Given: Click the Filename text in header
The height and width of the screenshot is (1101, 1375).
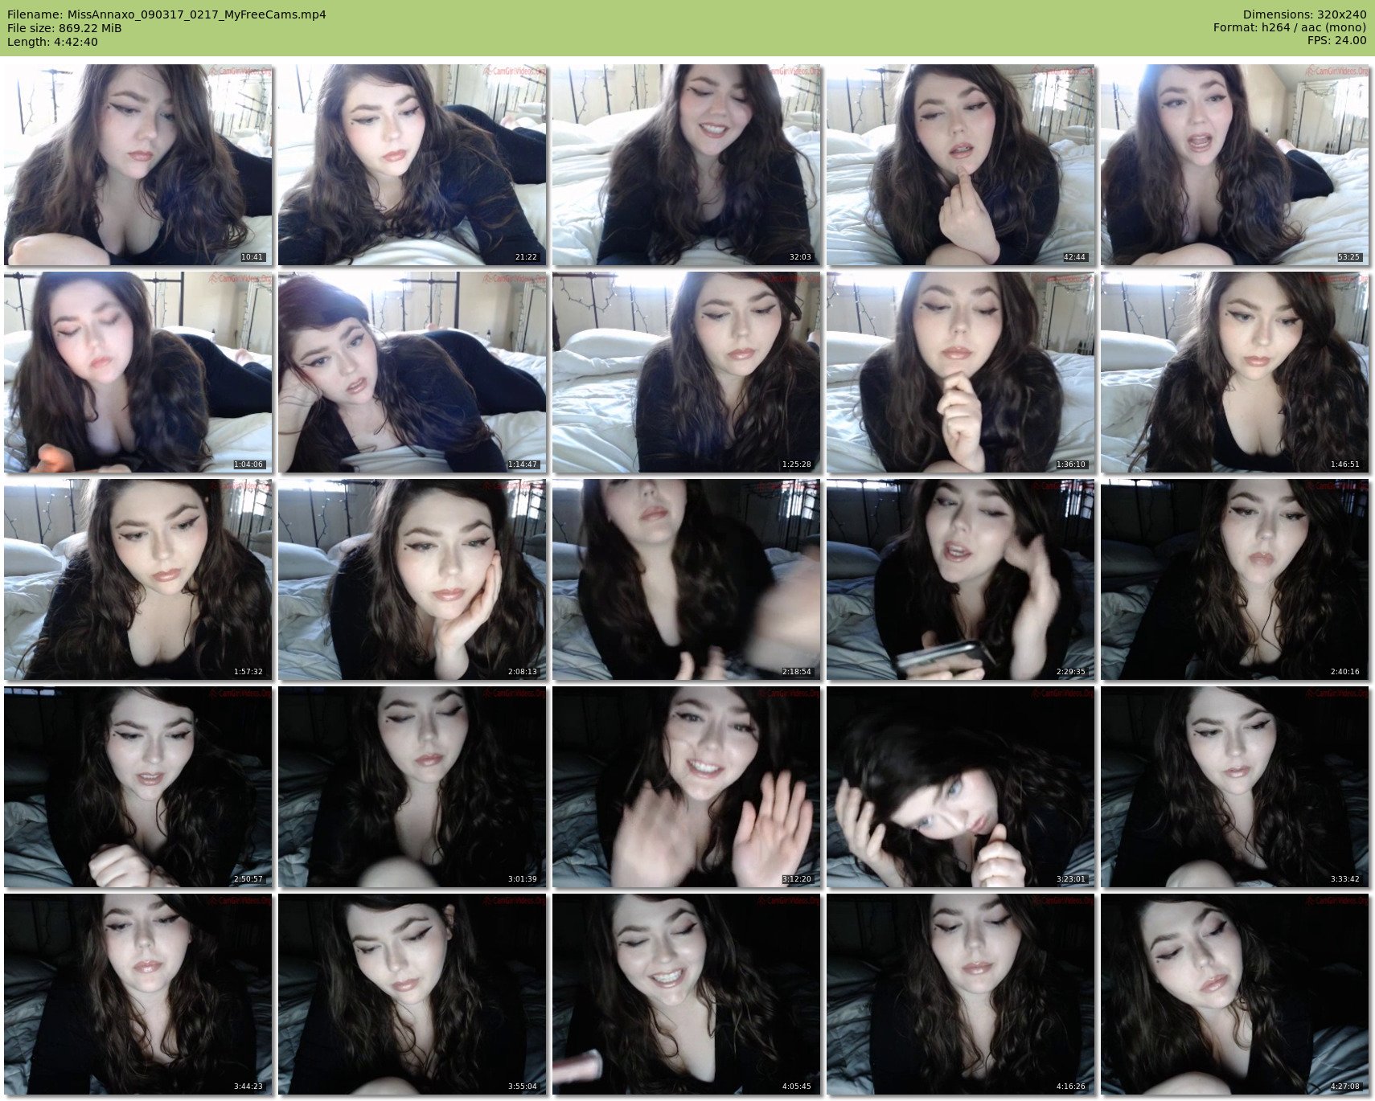Looking at the screenshot, I should click(166, 14).
